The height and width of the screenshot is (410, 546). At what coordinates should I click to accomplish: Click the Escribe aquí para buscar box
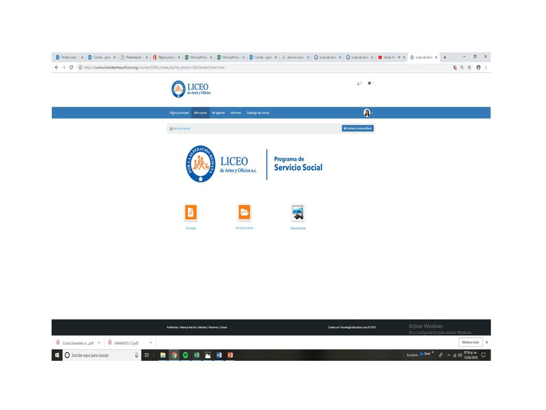click(102, 355)
